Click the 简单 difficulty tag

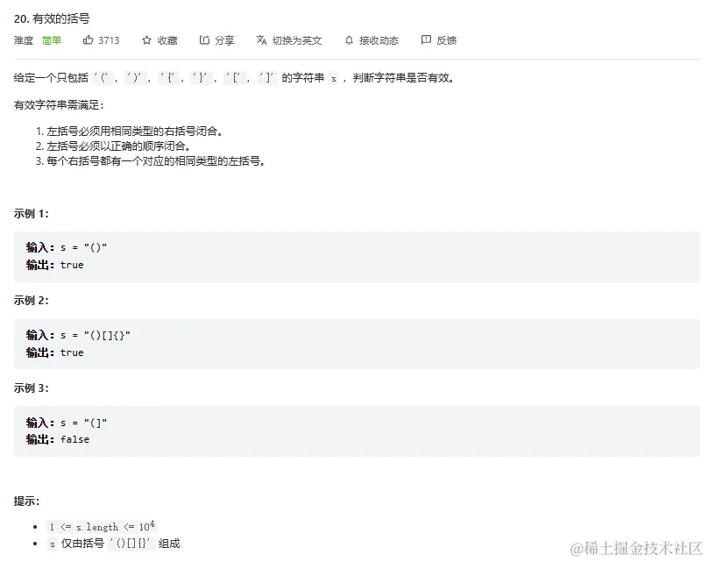coord(52,40)
